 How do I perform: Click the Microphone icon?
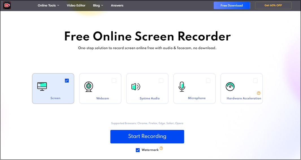pyautogui.click(x=182, y=87)
